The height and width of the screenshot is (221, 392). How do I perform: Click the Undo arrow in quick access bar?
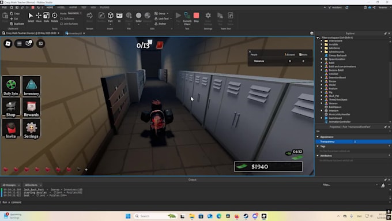tap(38, 8)
